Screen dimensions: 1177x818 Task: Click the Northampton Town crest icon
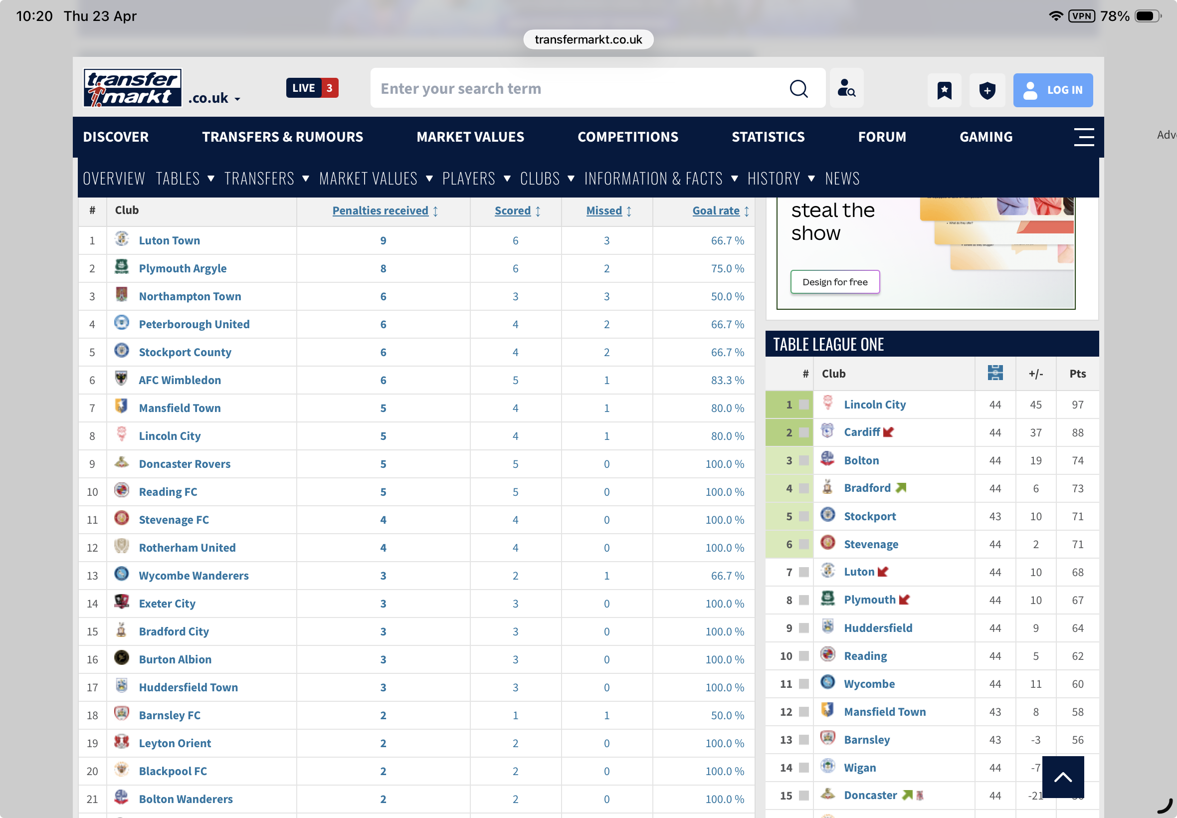pos(122,295)
